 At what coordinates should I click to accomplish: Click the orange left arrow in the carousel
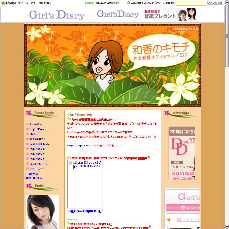click(168, 220)
